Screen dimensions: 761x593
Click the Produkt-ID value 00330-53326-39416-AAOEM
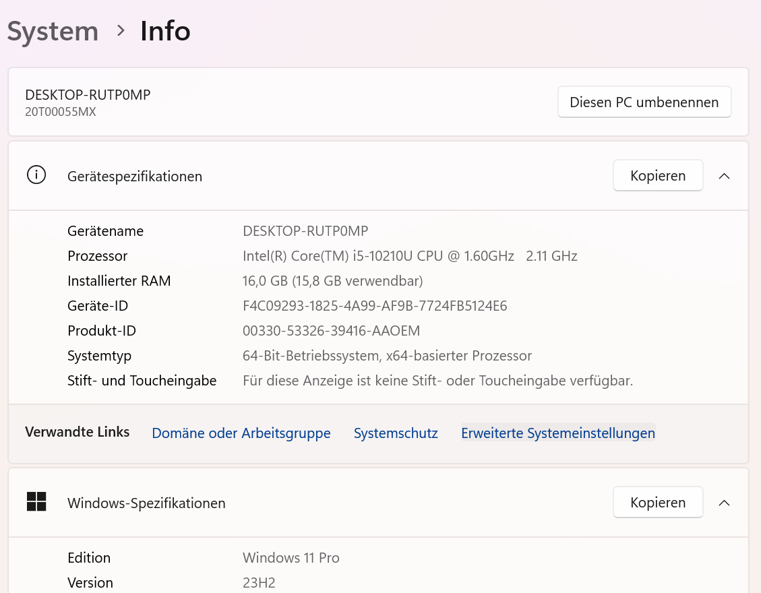click(331, 330)
